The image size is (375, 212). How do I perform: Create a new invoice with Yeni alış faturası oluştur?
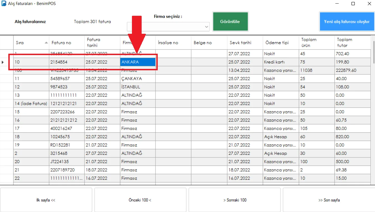(347, 22)
